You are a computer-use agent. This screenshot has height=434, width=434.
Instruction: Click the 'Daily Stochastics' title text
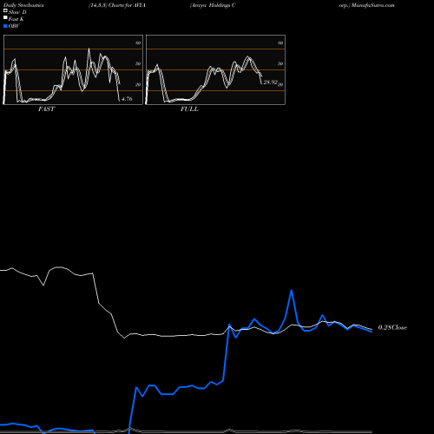pyautogui.click(x=23, y=5)
